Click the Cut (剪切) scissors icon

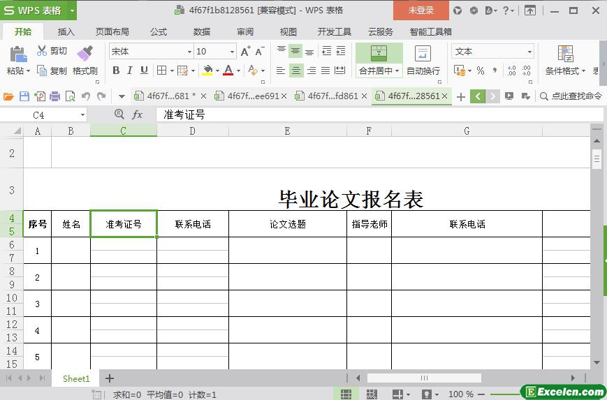pyautogui.click(x=42, y=51)
